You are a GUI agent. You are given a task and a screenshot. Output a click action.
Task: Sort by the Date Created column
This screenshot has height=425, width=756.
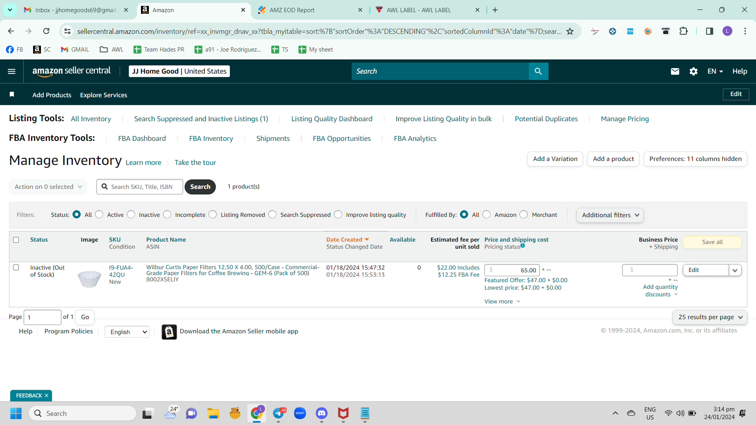pos(347,240)
